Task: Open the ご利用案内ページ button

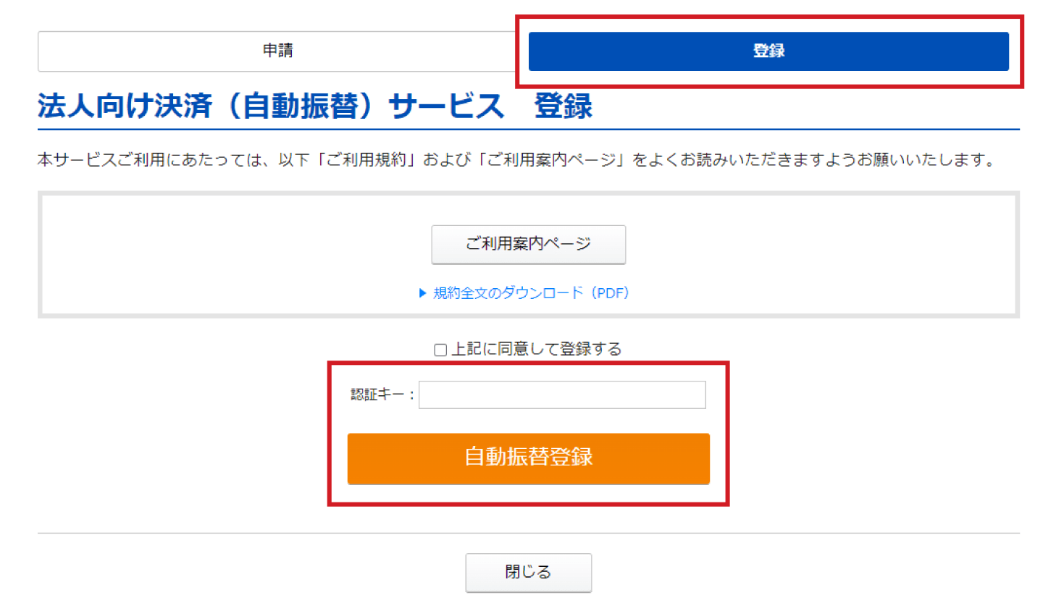Action: tap(528, 244)
